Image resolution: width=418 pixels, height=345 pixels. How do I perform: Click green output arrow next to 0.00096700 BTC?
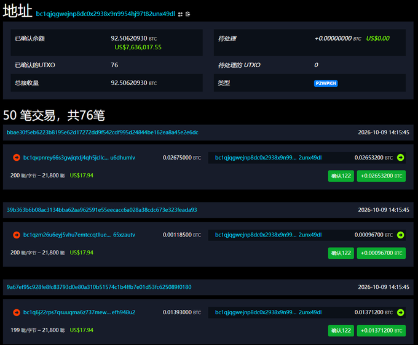tap(400, 235)
